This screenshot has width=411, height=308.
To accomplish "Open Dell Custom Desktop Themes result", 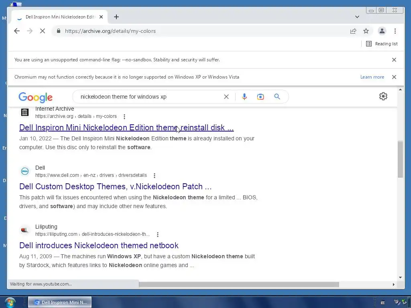I will click(x=115, y=186).
